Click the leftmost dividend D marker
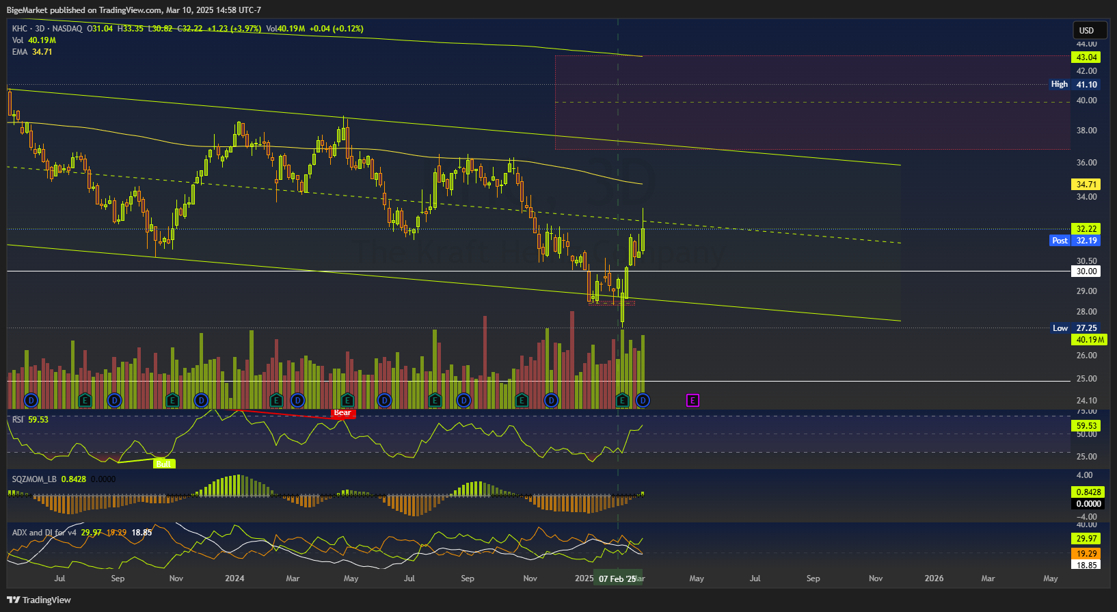1117x612 pixels. click(x=31, y=400)
